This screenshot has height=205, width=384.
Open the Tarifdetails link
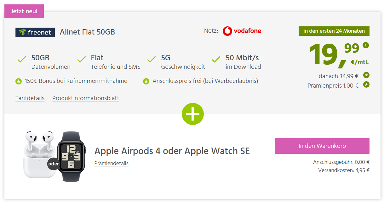[x=30, y=98]
